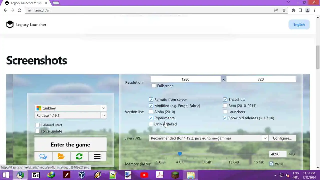
Task: Share this page from address bar
Action: tap(276, 10)
